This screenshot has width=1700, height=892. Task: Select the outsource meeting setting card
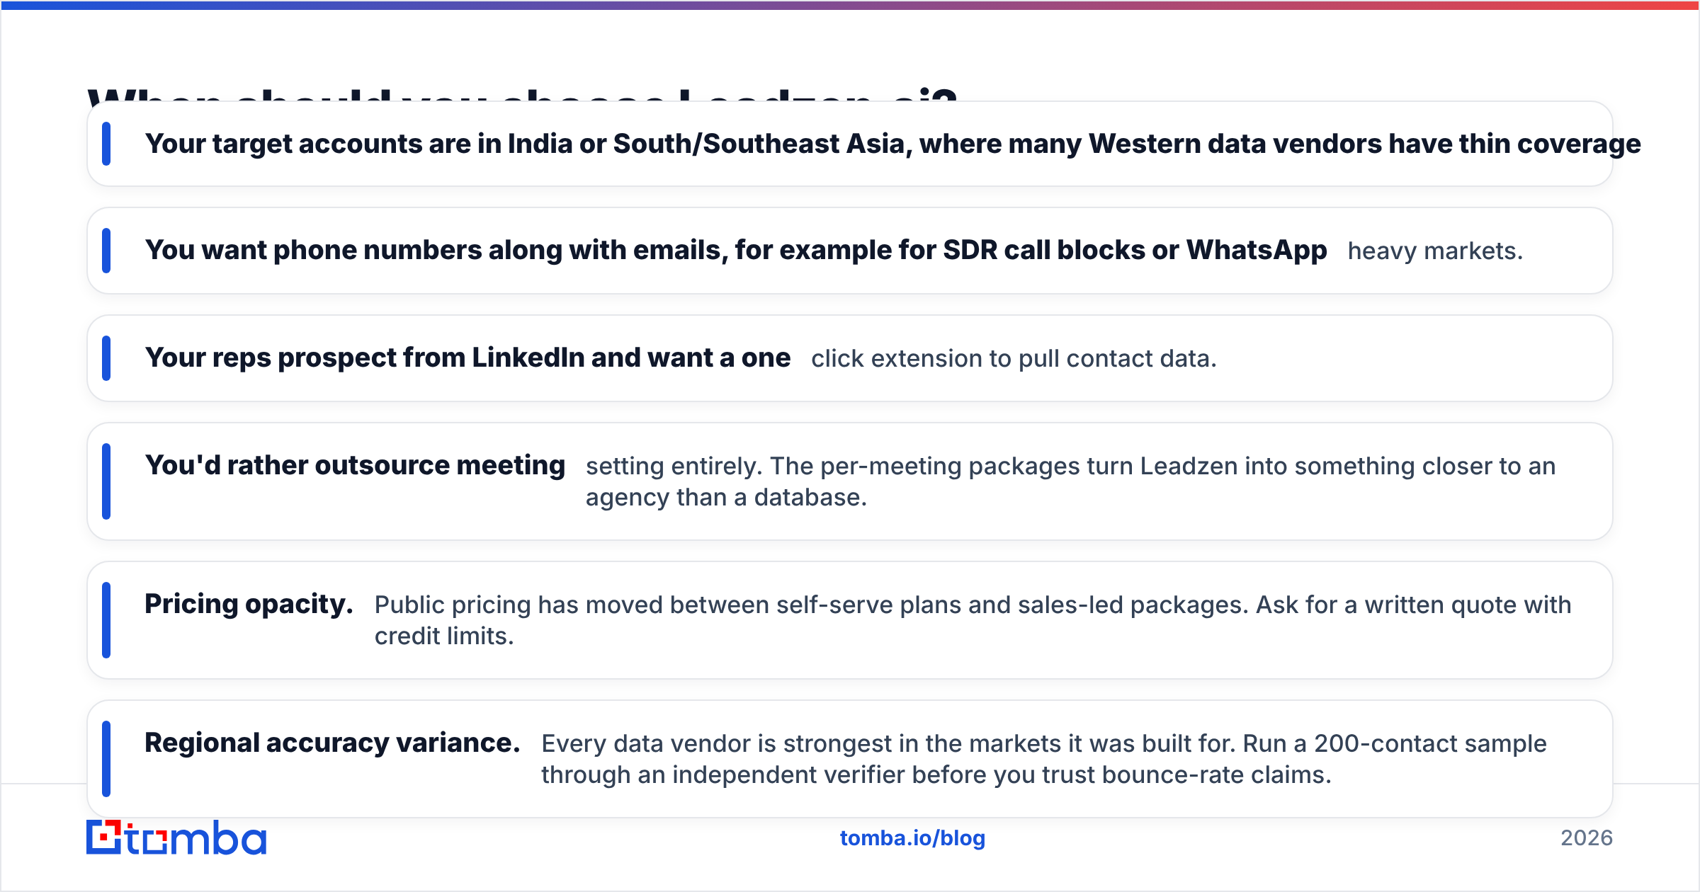(850, 481)
